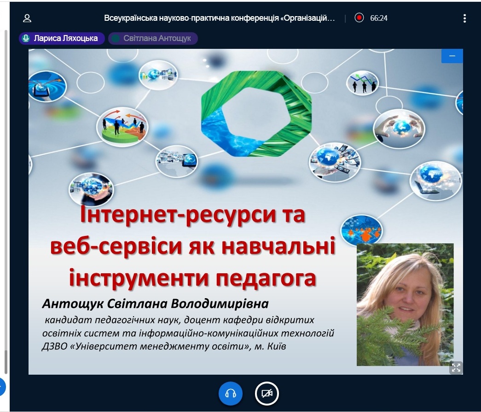Screen dimensions: 481x412
Task: Click the 66:24 recording timer
Action: tap(378, 18)
